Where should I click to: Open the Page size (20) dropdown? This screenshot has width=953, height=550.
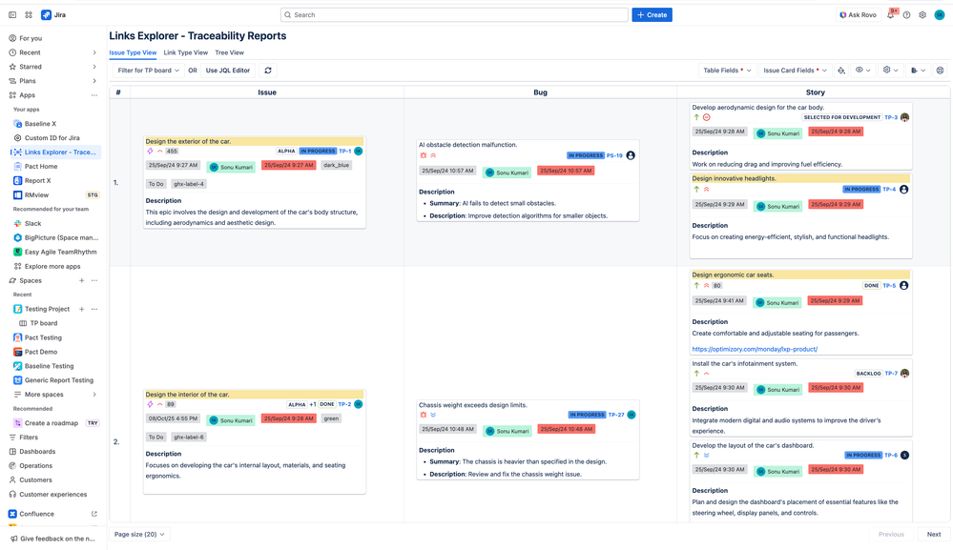pos(140,534)
